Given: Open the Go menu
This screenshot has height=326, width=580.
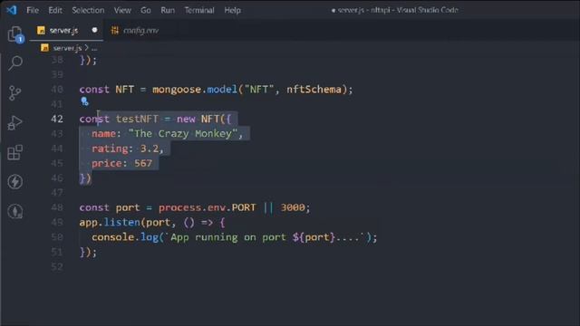Looking at the screenshot, I should click(x=145, y=10).
